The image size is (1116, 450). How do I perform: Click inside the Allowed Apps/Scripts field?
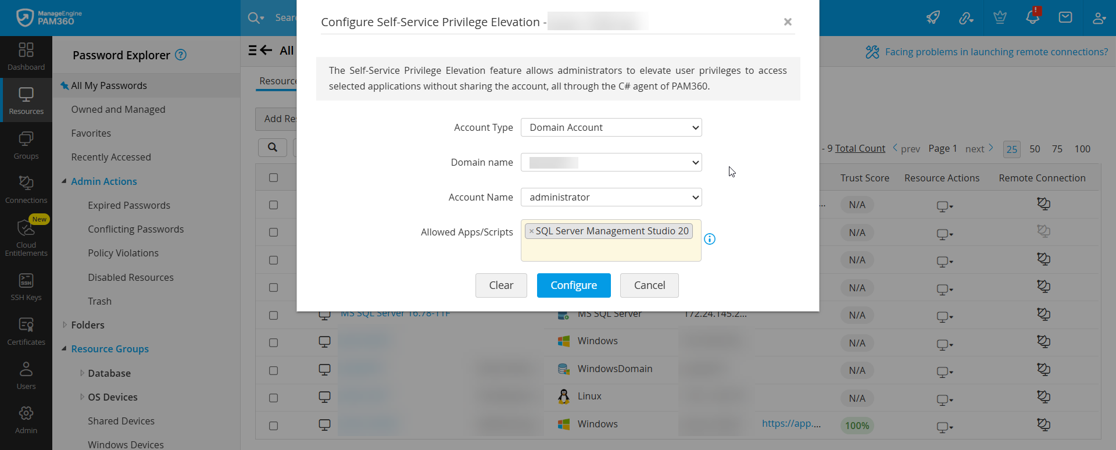click(x=610, y=250)
